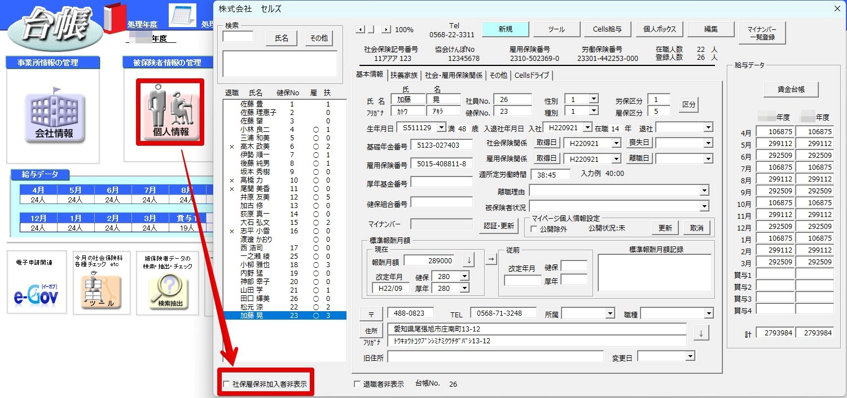Image resolution: width=847 pixels, height=398 pixels.
Task: Switch to the 扶養家族 tab
Action: point(404,76)
